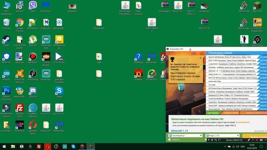Screen dimensions: 267x150
Task: Select the PotPlayer 64 bit shortcut
Action: coord(59,42)
